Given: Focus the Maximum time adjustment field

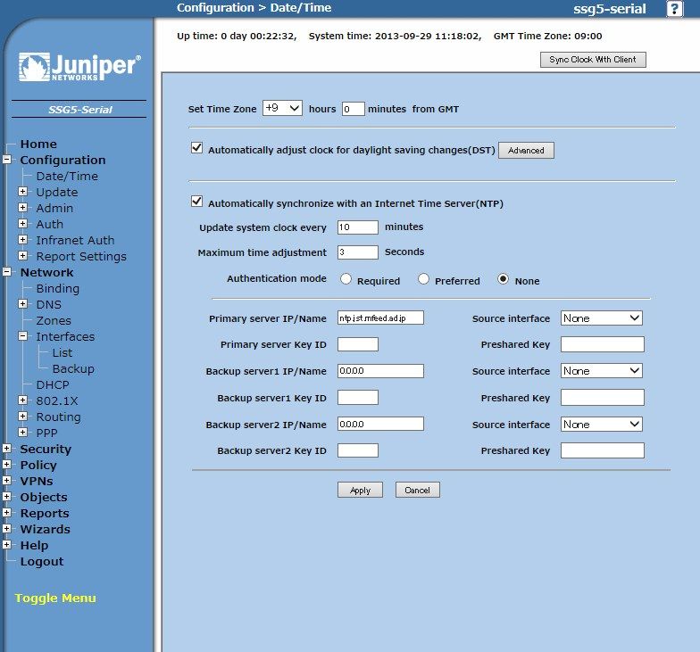Looking at the screenshot, I should point(357,252).
